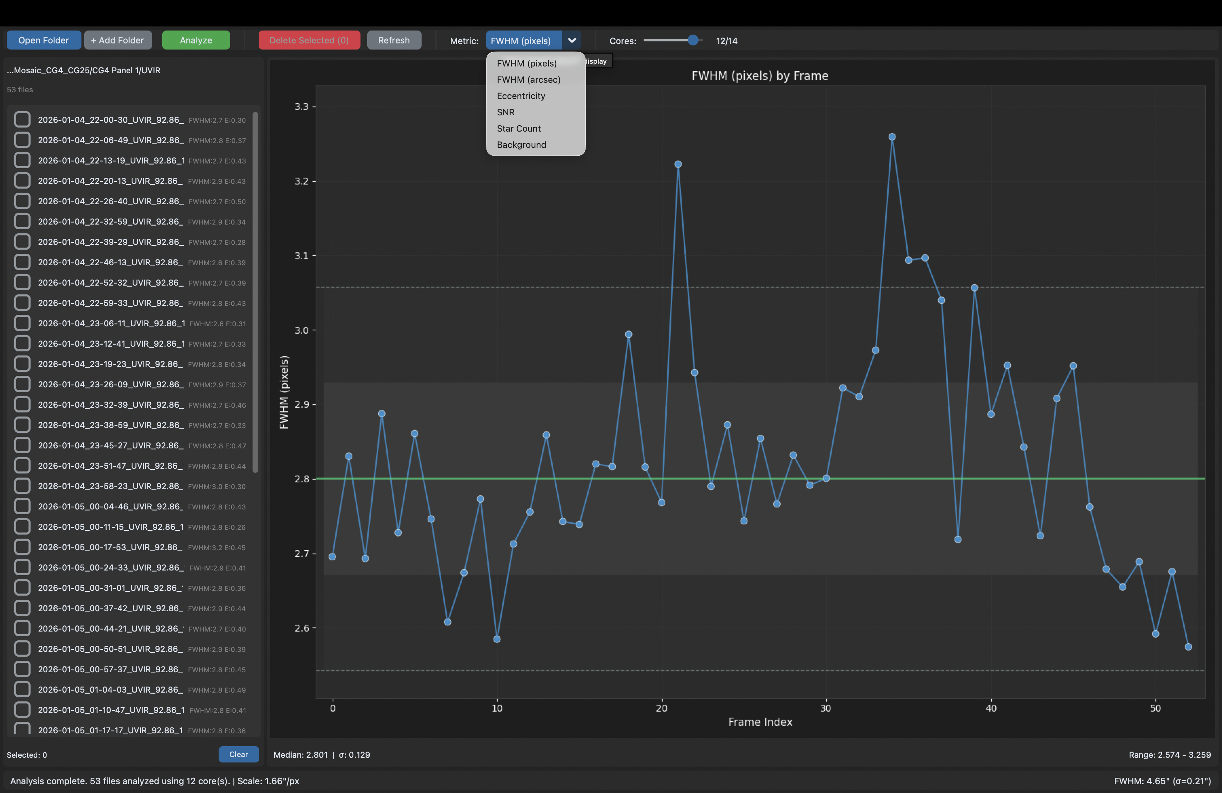This screenshot has width=1222, height=793.
Task: Toggle checkbox for 2026-01-05_01-10-47 file
Action: click(22, 710)
